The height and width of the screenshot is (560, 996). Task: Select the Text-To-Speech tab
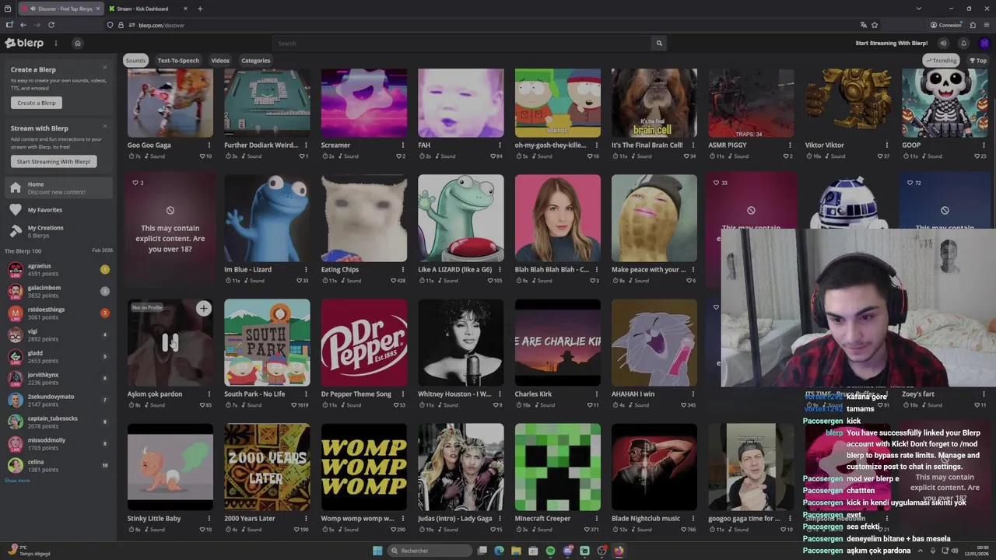(x=178, y=61)
